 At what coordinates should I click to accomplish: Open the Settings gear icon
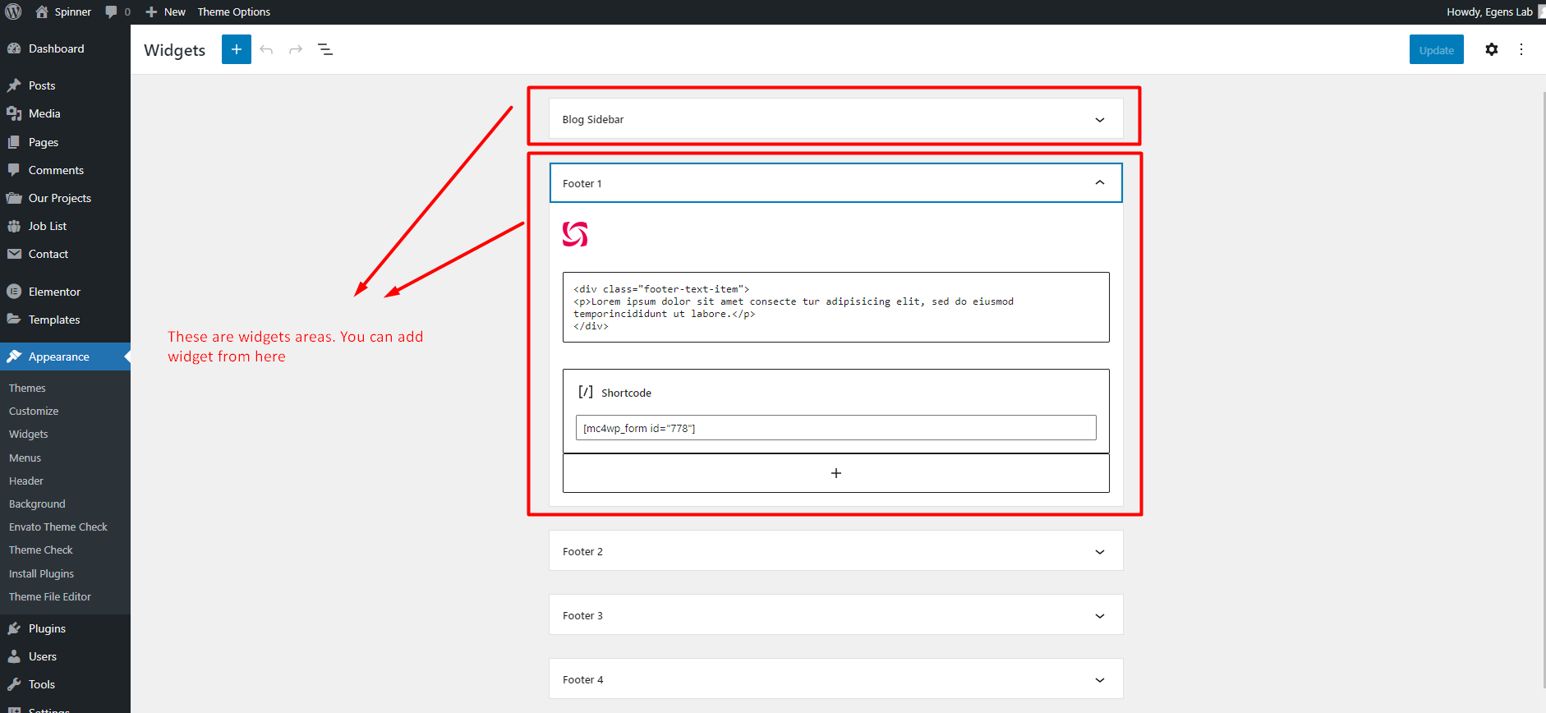1492,49
